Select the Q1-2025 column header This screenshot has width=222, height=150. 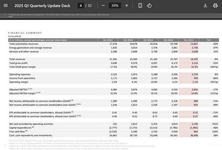(x=189, y=40)
